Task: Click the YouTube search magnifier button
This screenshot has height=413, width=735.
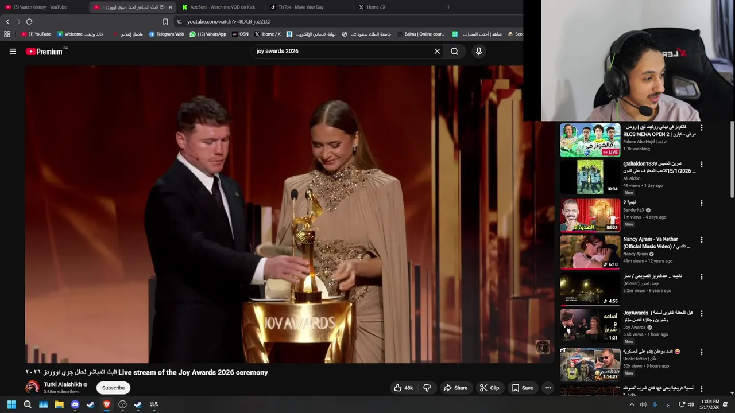Action: click(x=454, y=51)
